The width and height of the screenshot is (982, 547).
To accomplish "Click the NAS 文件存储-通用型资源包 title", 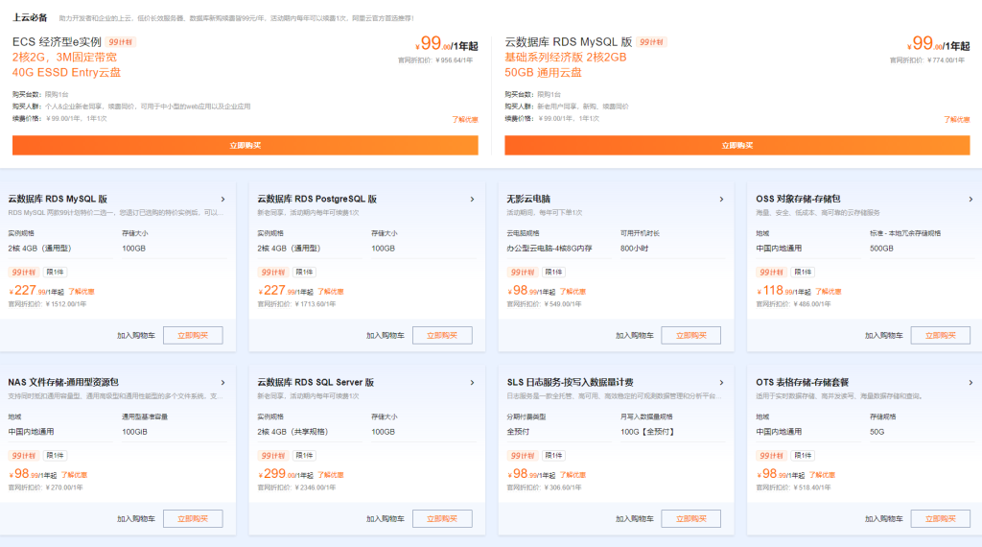I will (63, 383).
